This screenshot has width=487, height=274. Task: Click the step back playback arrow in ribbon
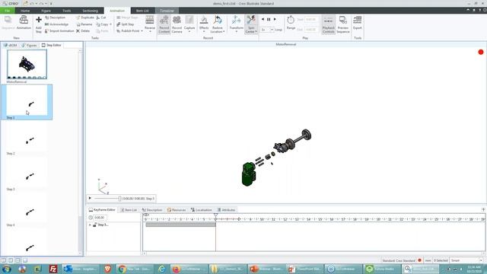(263, 19)
